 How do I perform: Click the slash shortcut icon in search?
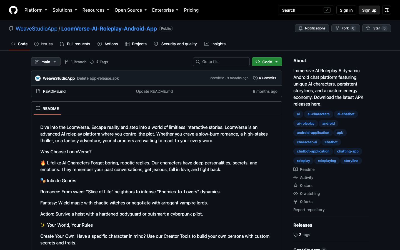pos(327,10)
